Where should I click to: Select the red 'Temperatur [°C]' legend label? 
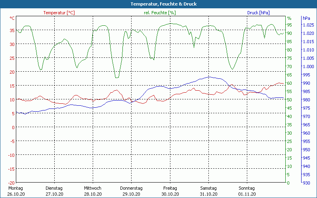point(59,13)
